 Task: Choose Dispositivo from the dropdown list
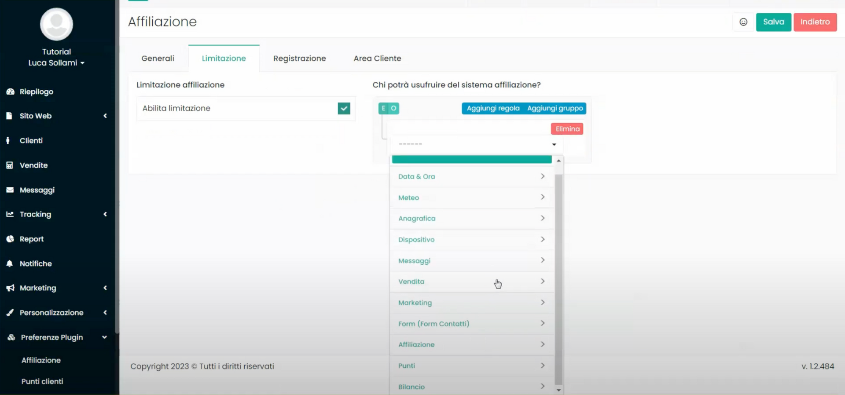pyautogui.click(x=472, y=239)
